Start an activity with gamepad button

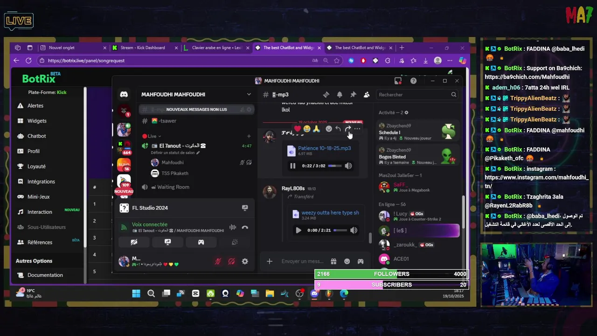point(201,242)
